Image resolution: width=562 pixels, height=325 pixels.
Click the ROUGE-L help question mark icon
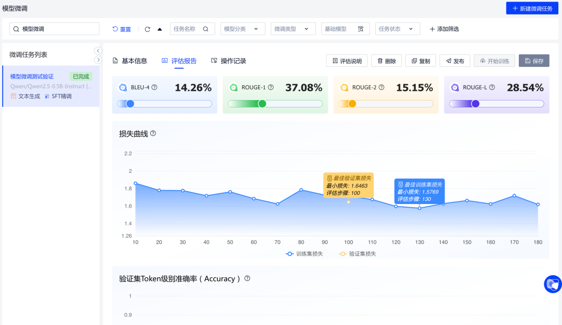click(x=492, y=87)
